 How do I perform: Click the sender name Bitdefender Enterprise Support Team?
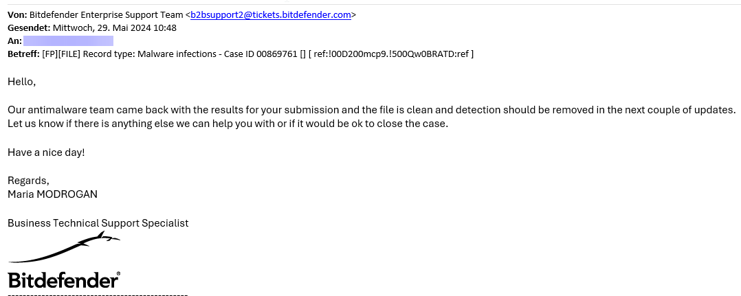pos(107,14)
